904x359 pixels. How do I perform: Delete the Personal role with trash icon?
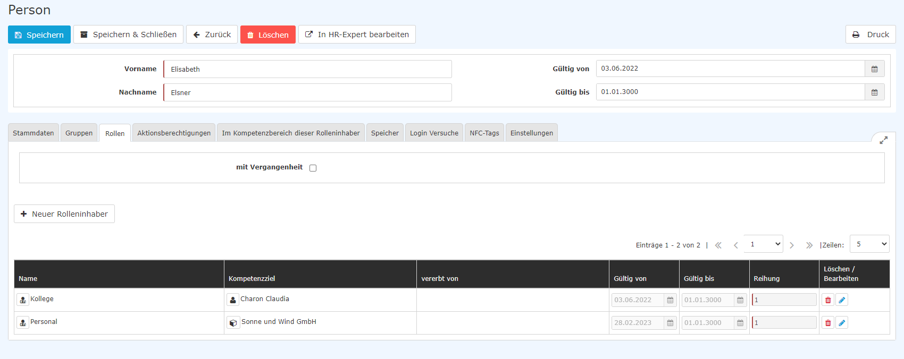pyautogui.click(x=828, y=323)
